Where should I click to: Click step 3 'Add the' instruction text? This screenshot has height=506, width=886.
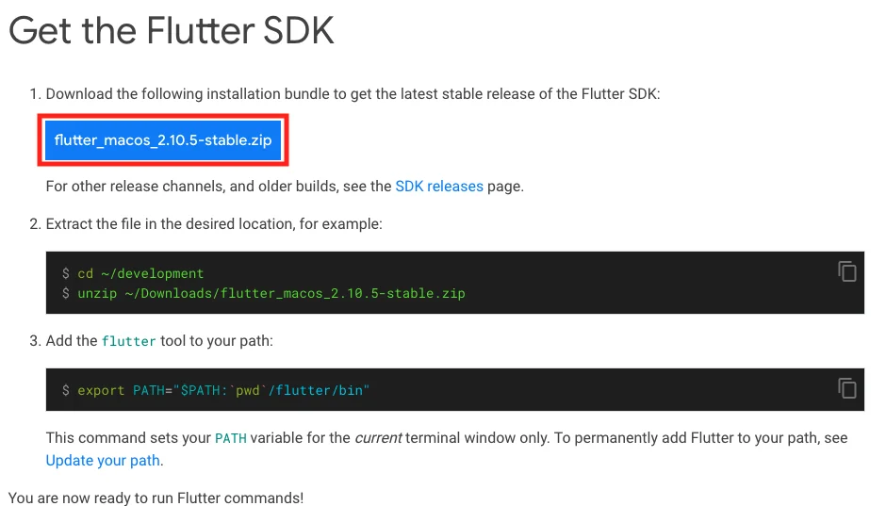click(72, 340)
